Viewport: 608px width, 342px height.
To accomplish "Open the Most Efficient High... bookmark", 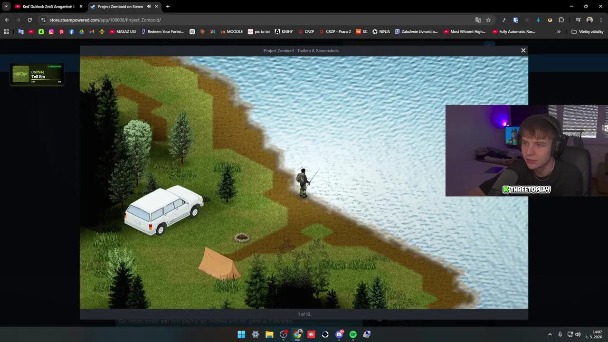I will point(465,32).
